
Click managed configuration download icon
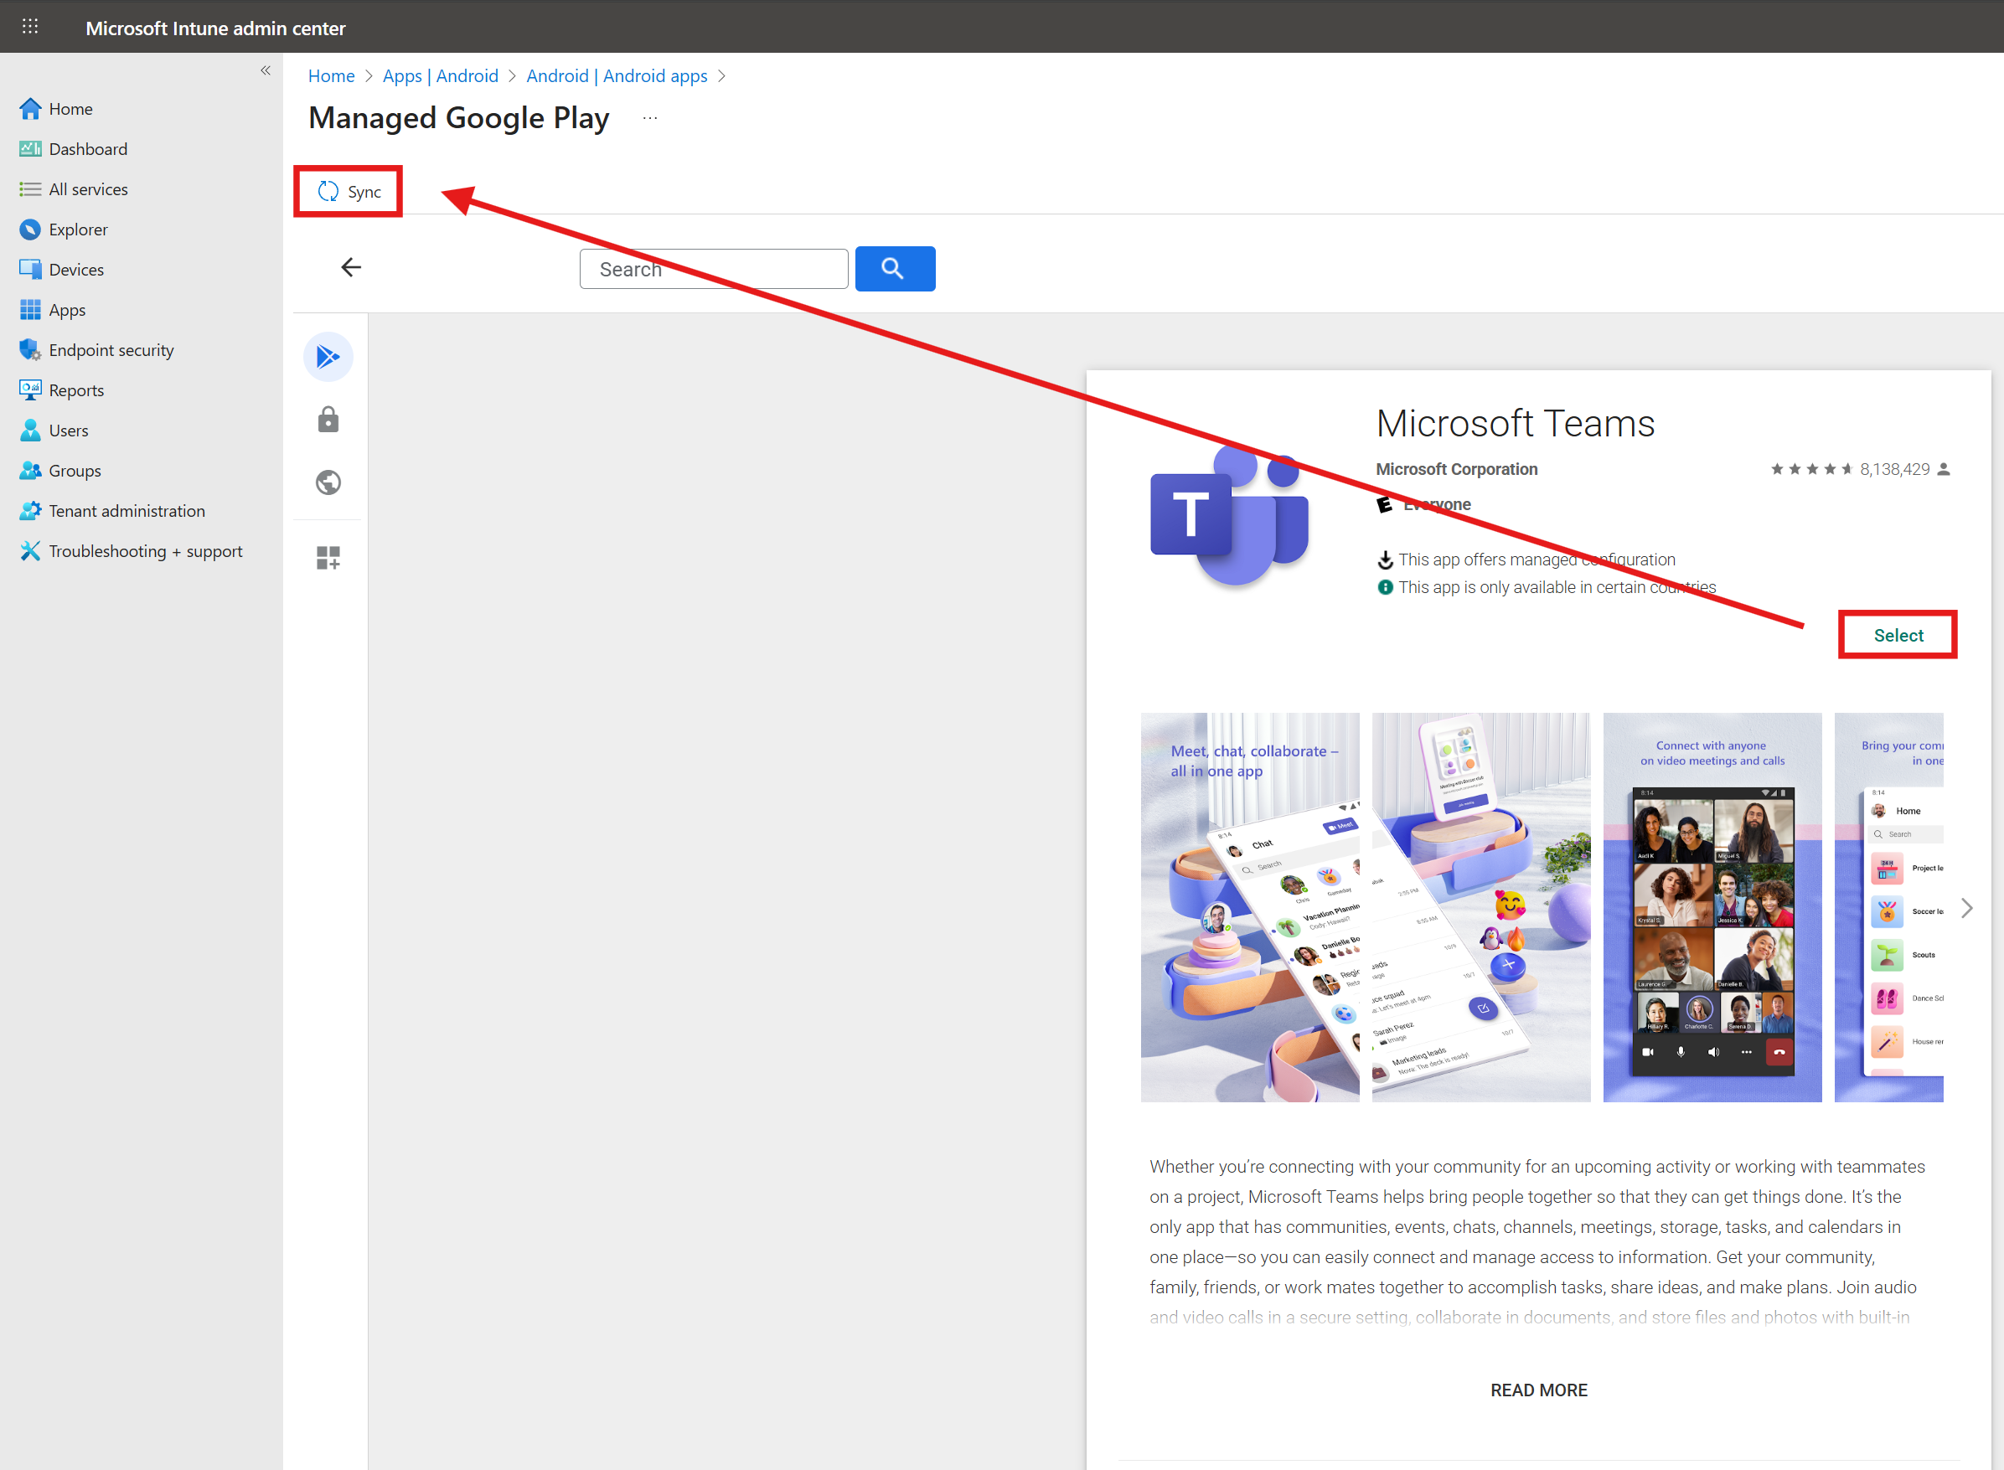click(1386, 560)
